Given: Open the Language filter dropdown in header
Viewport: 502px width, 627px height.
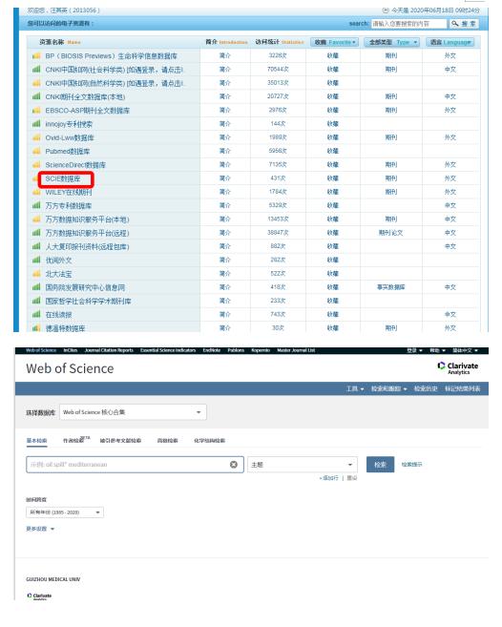Looking at the screenshot, I should click(450, 42).
